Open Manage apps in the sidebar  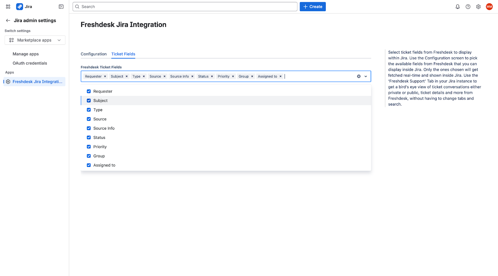[x=26, y=54]
